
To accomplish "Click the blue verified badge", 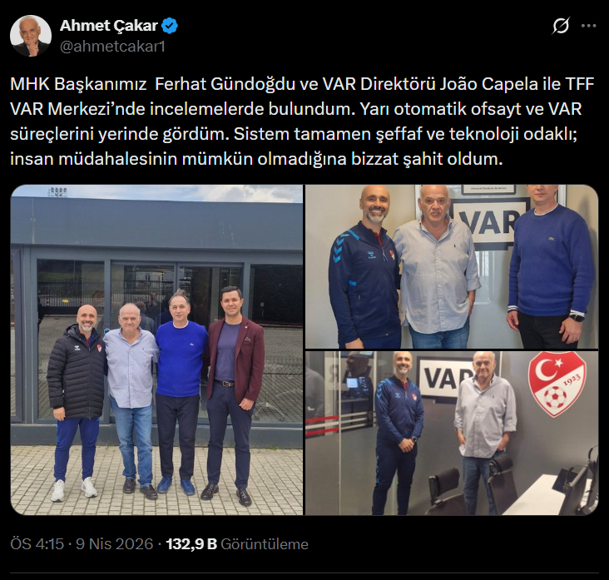I will [170, 26].
